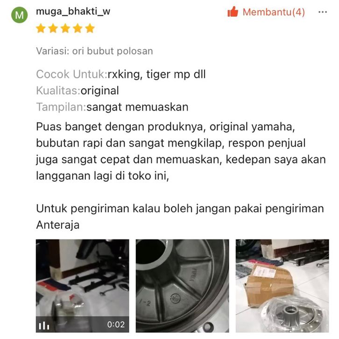The width and height of the screenshot is (339, 339).
Task: Open the muga_bhakti_w username profile
Action: [73, 11]
